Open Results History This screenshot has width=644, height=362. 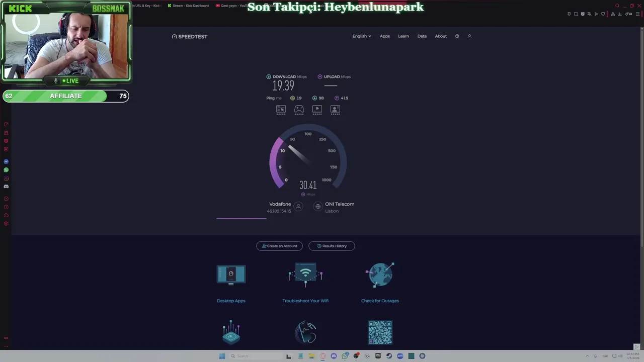[332, 246]
